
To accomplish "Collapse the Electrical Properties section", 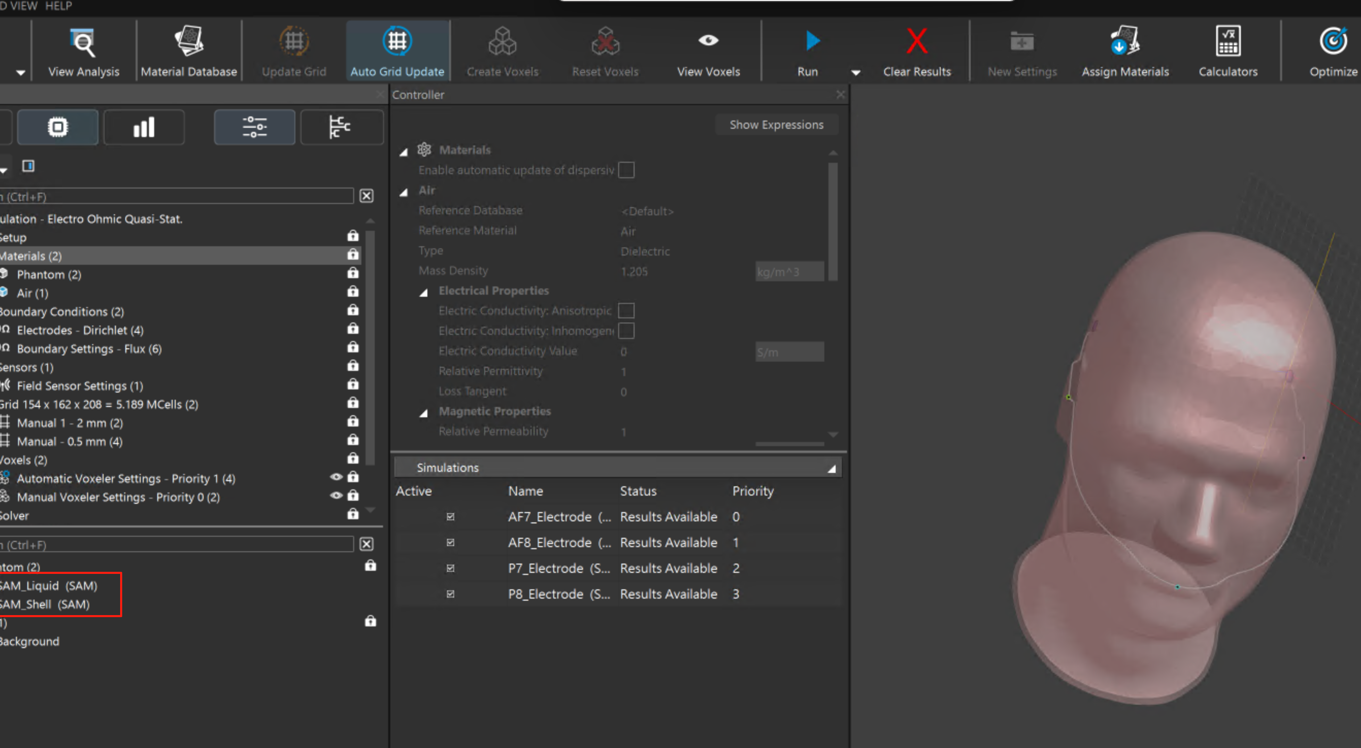I will pos(424,293).
